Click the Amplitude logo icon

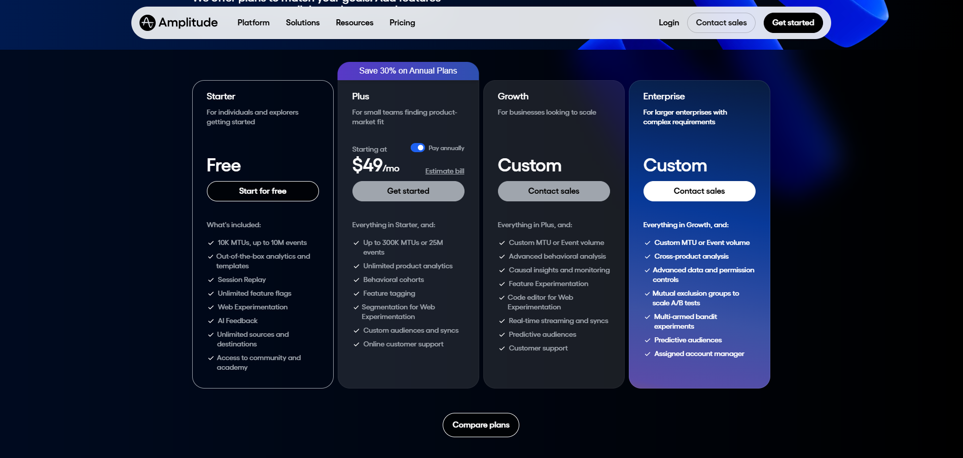pos(147,22)
